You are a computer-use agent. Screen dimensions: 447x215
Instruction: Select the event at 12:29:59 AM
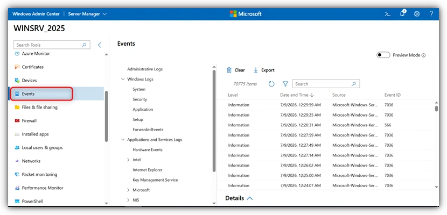click(x=326, y=105)
